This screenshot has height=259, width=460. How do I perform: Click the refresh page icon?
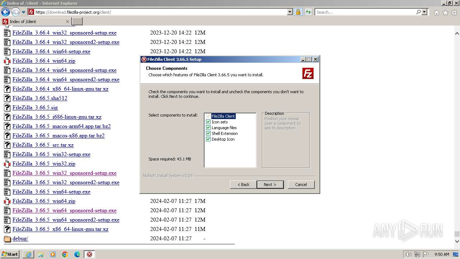pyautogui.click(x=308, y=12)
